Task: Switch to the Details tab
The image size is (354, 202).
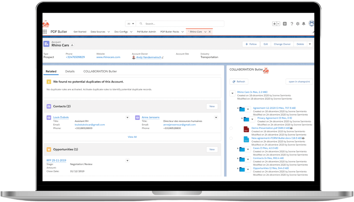Action: (70, 71)
